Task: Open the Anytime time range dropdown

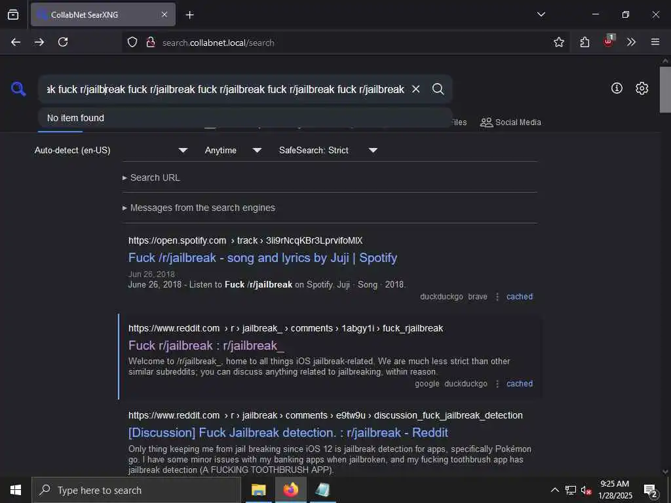Action: point(233,151)
